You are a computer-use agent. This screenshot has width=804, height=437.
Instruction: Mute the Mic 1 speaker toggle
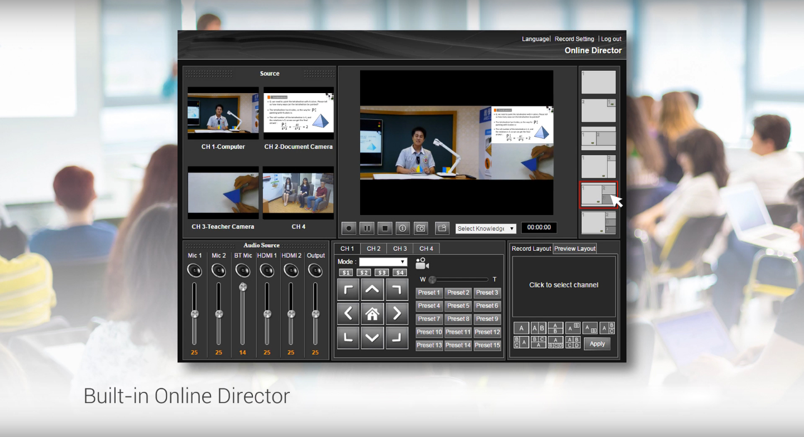(x=194, y=270)
